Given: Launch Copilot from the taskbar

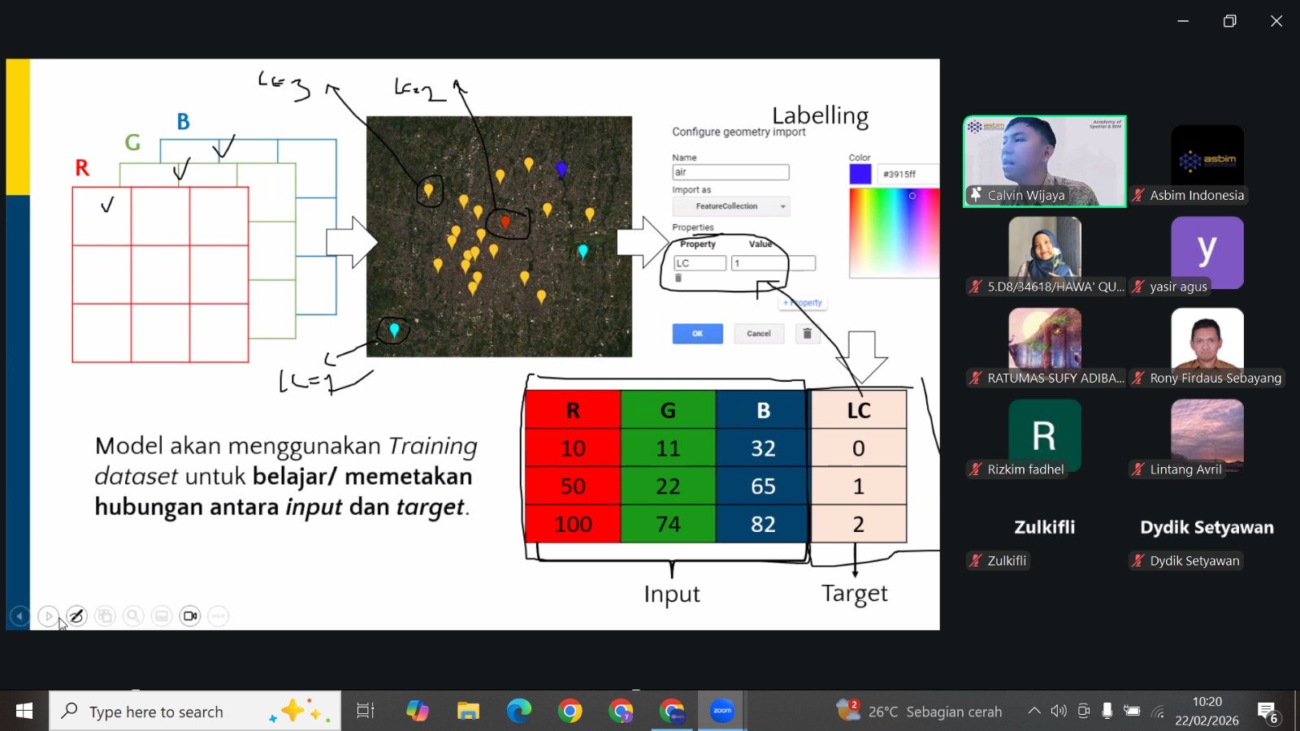Looking at the screenshot, I should pyautogui.click(x=418, y=712).
